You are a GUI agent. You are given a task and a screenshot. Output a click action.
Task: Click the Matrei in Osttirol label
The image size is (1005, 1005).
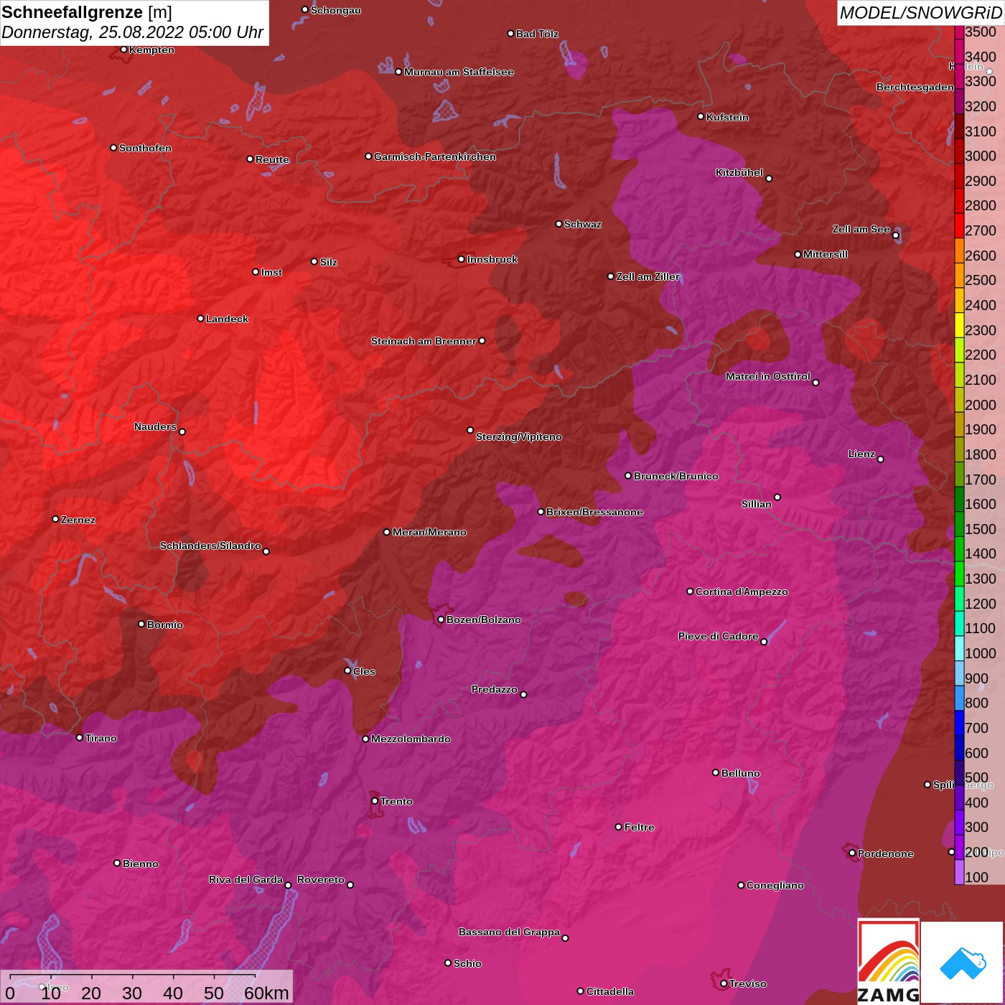click(768, 376)
